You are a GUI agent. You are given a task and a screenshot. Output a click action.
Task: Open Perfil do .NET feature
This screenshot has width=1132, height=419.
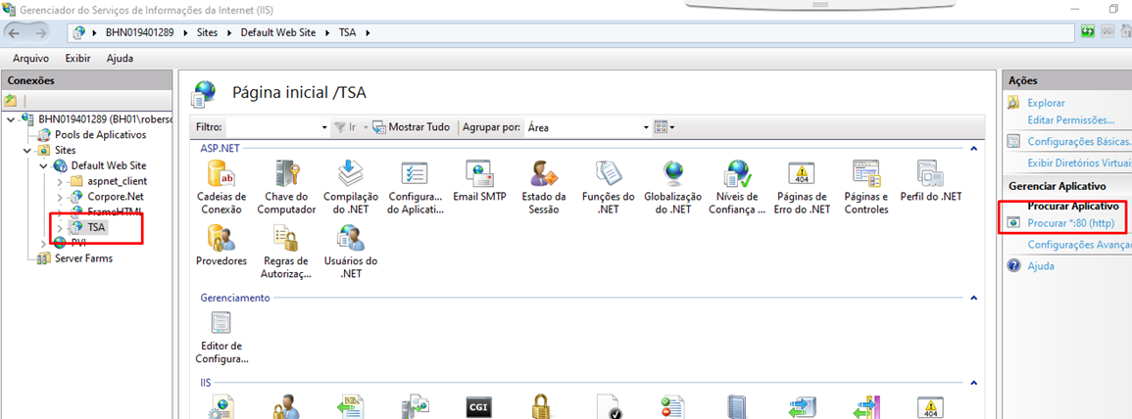pyautogui.click(x=930, y=181)
